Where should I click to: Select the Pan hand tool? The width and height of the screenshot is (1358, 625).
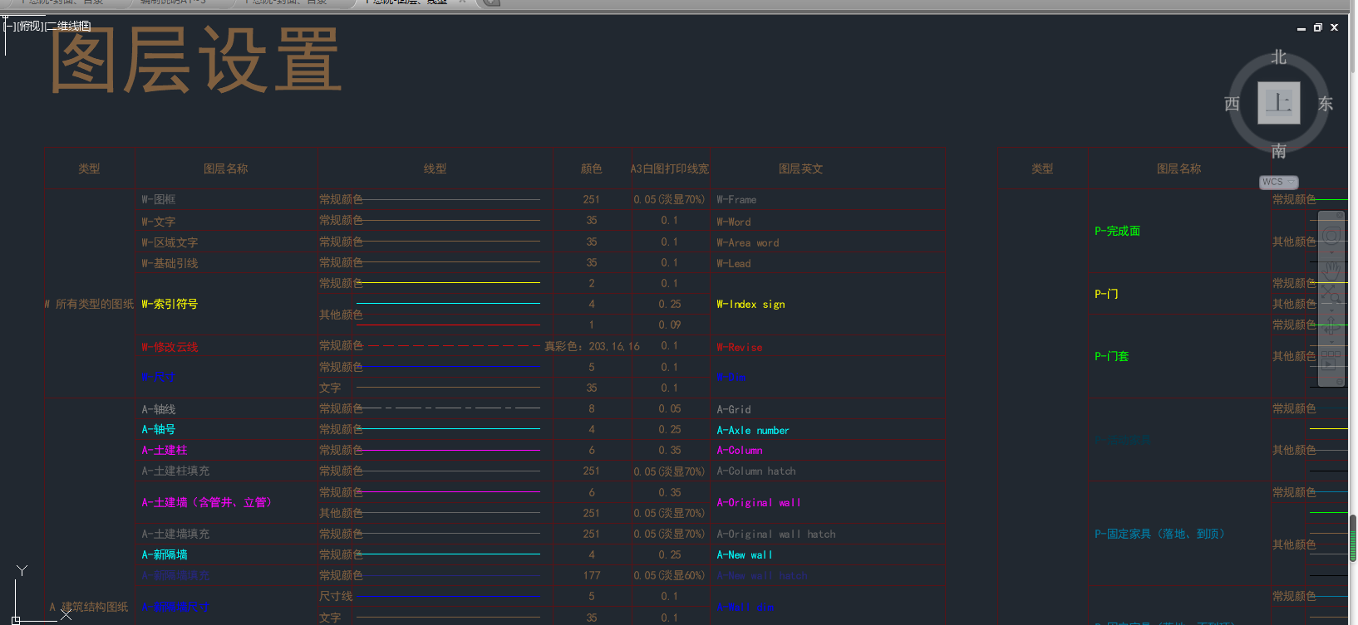click(x=1331, y=271)
